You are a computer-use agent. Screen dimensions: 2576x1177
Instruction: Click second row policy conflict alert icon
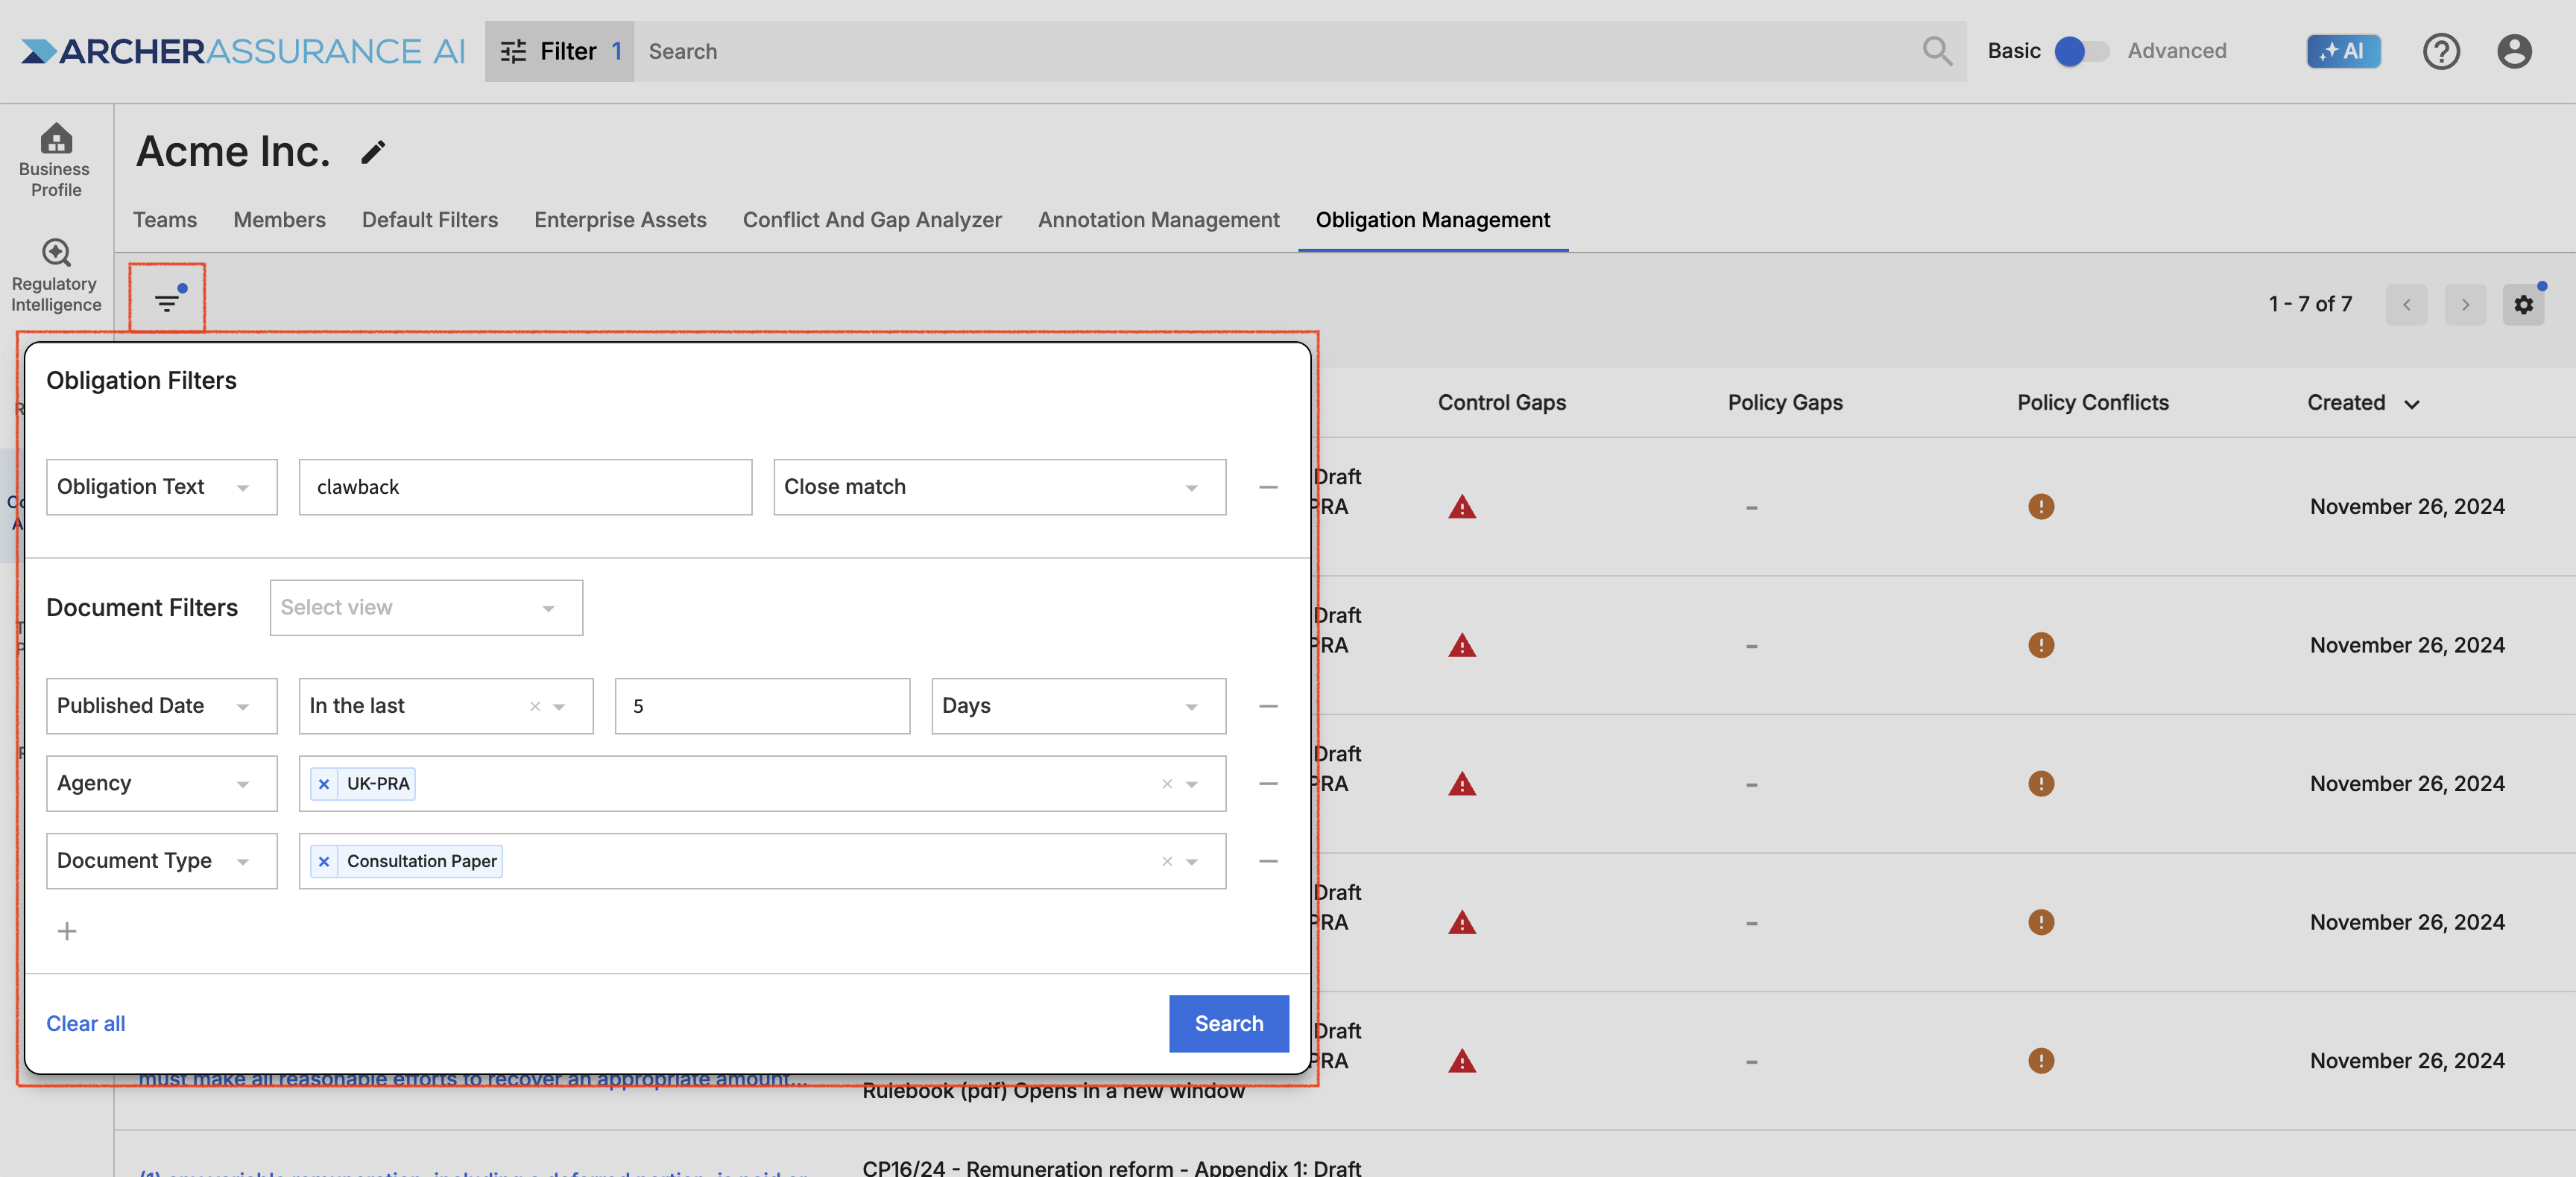[2040, 645]
